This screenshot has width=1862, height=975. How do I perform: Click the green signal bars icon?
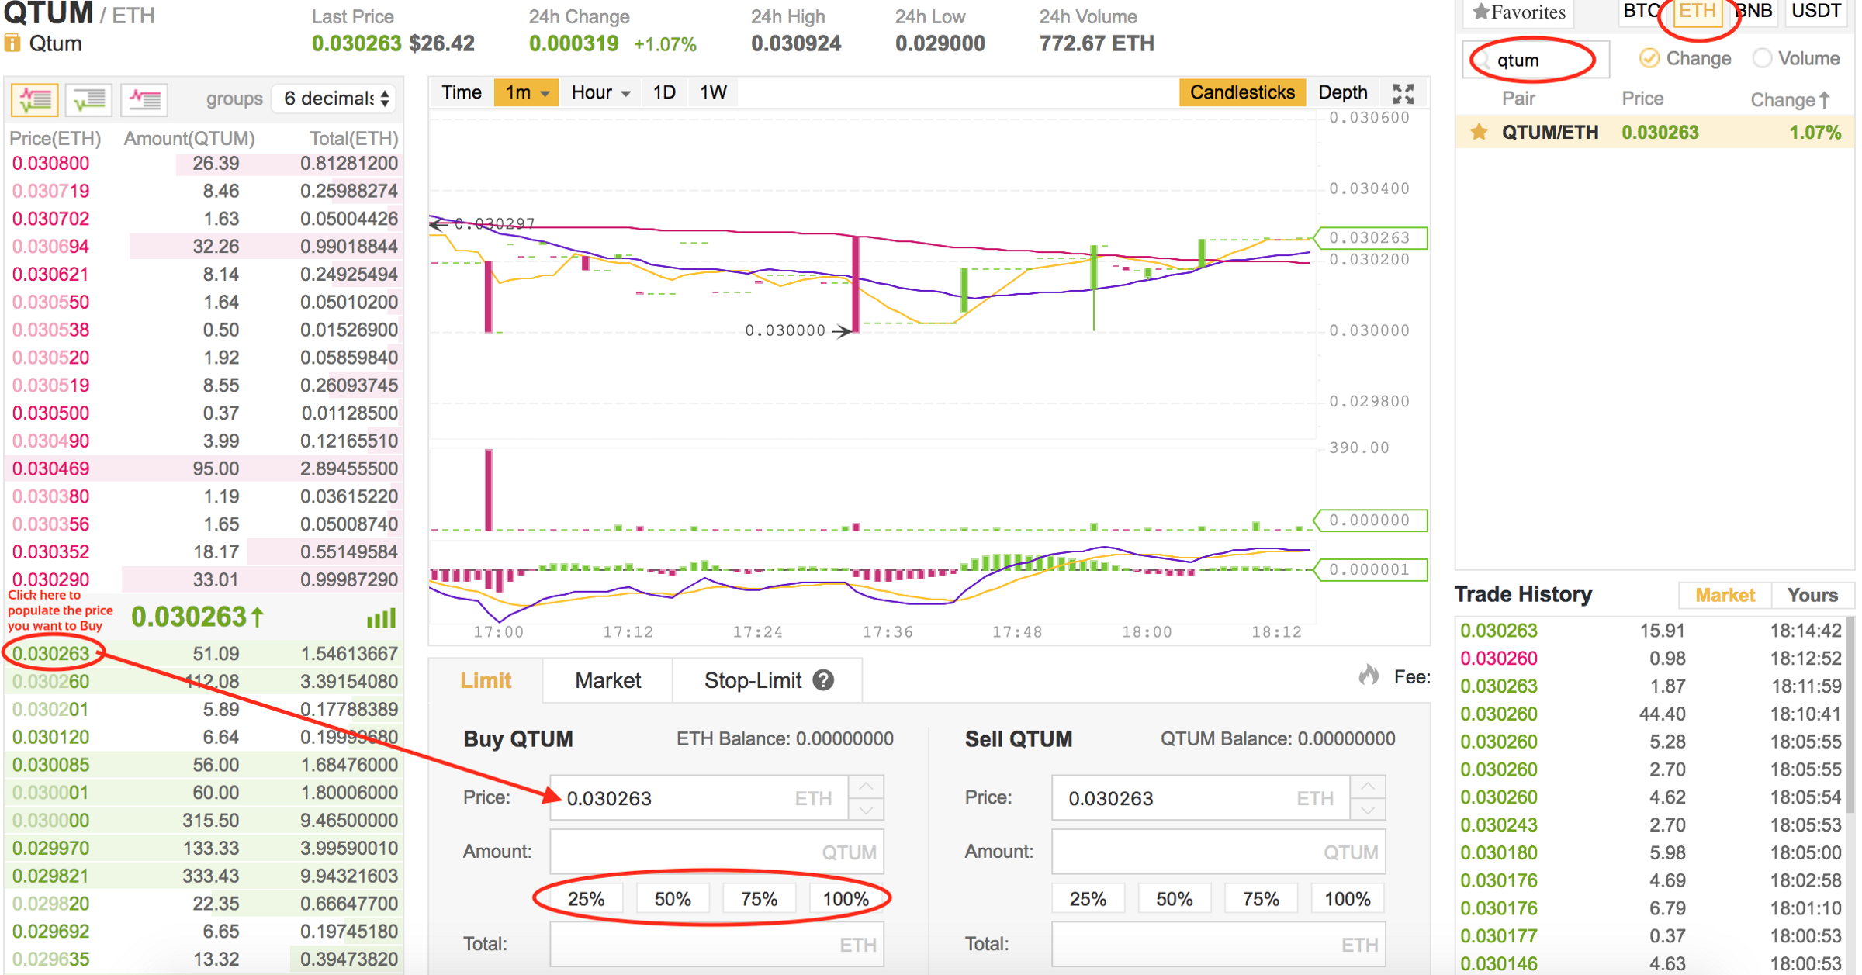pos(381,618)
